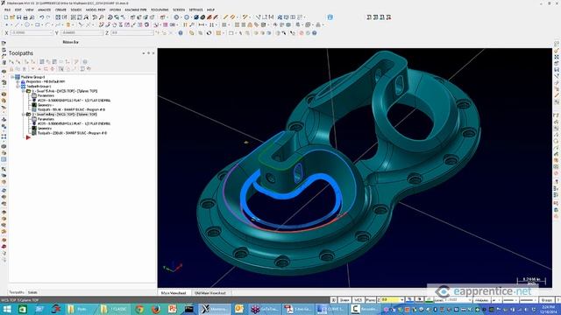
Task: Select the Create Point tool
Action: click(x=6, y=25)
